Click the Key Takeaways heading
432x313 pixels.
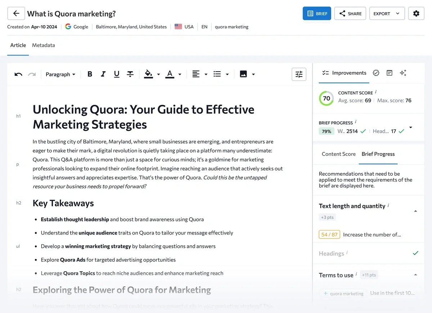point(63,203)
